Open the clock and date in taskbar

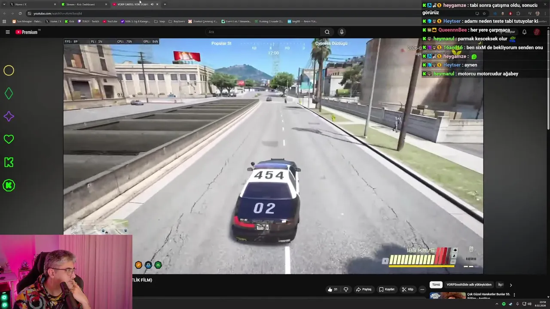[x=540, y=304]
